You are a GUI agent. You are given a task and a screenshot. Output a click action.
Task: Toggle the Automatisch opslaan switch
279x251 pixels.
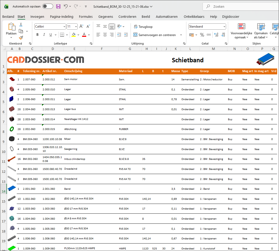point(48,6)
